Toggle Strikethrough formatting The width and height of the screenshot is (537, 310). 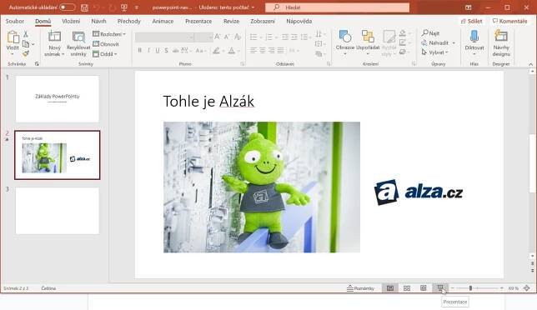166,51
